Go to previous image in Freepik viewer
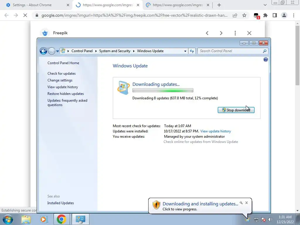Viewport: 300px width, 225px height. click(x=207, y=33)
